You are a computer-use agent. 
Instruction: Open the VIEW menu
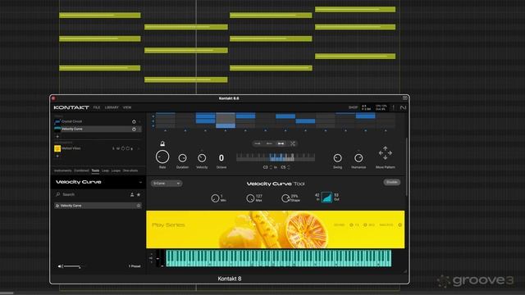point(127,107)
